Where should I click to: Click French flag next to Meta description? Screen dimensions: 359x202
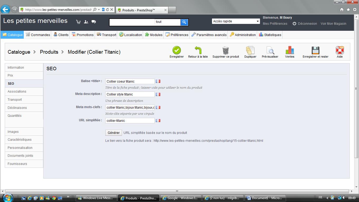click(x=158, y=94)
